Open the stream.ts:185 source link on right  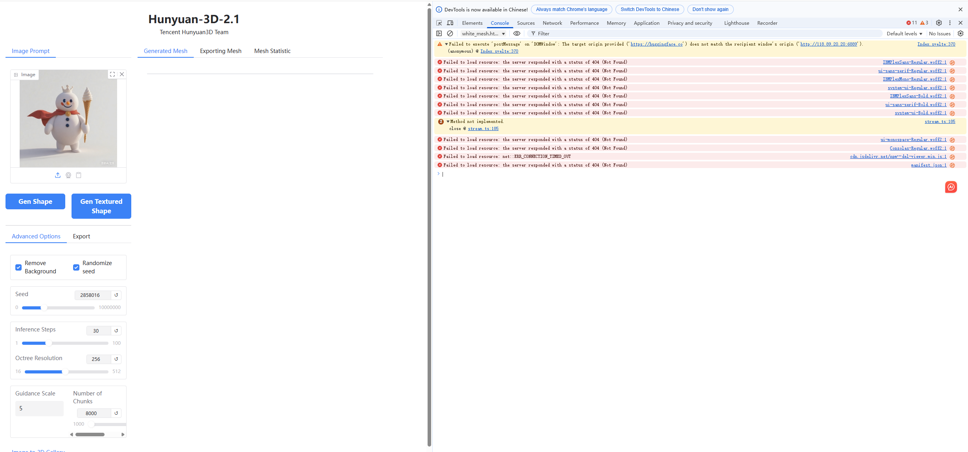pyautogui.click(x=940, y=122)
